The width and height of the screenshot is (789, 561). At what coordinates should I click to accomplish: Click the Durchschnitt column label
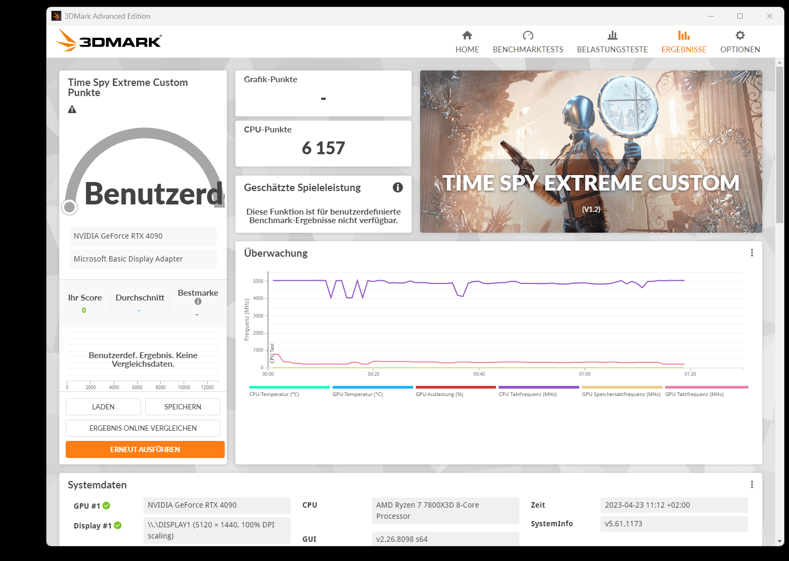[140, 298]
